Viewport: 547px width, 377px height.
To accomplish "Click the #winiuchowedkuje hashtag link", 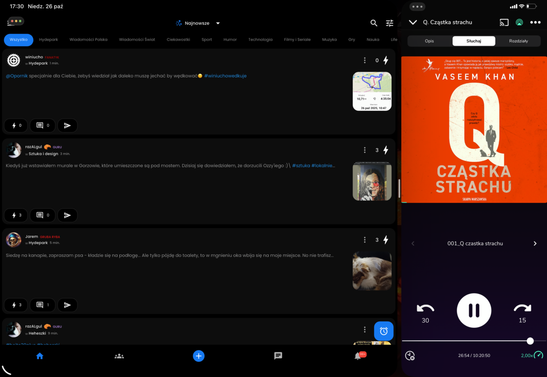I will 225,76.
